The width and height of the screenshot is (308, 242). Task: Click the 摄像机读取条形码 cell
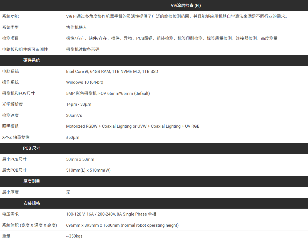point(83,50)
